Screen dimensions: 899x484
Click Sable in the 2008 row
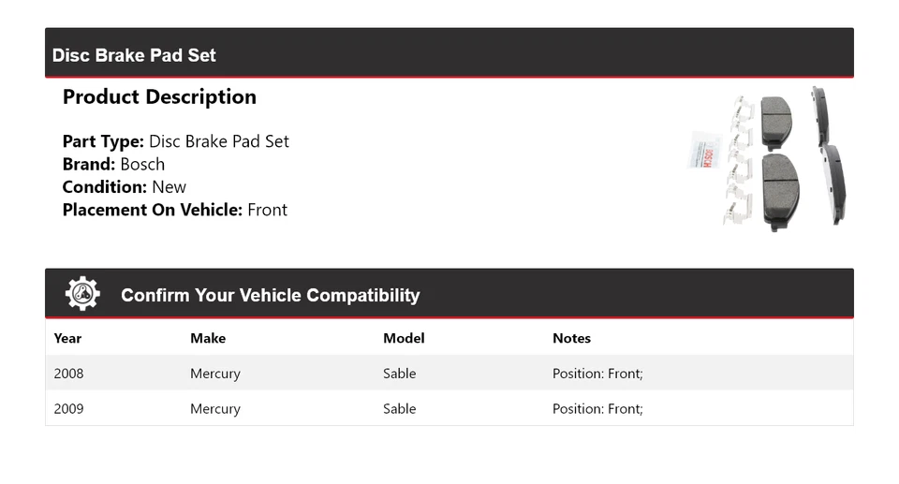400,374
